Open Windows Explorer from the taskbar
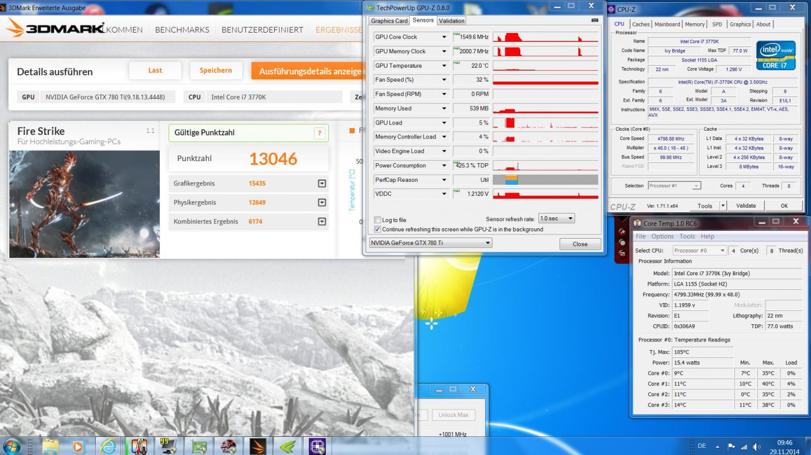Screen dimensions: 811x455 50,446
